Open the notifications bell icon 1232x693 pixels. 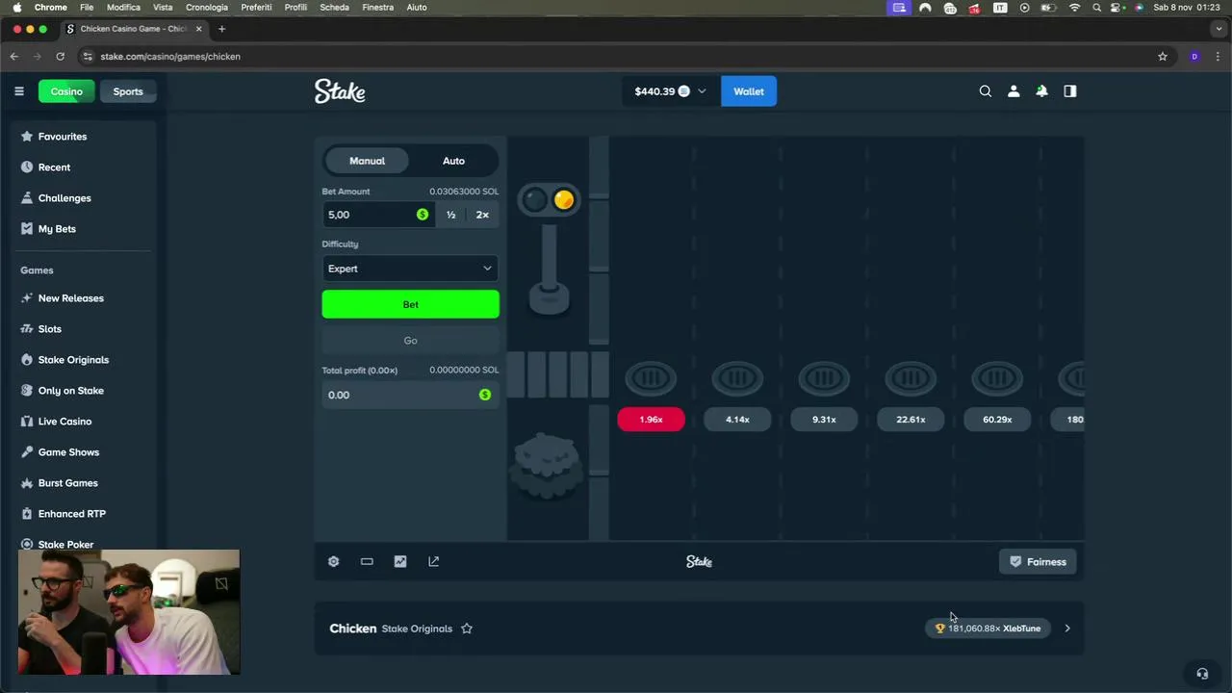(1041, 91)
